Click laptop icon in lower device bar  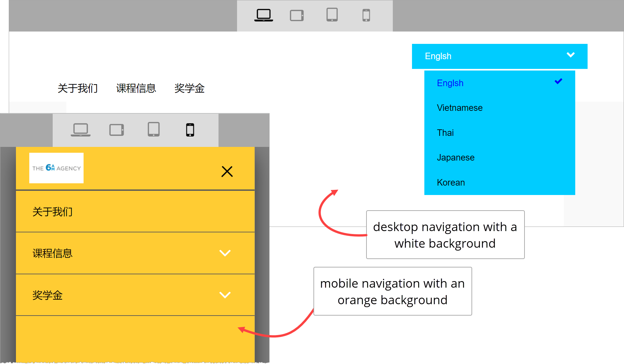pos(80,130)
